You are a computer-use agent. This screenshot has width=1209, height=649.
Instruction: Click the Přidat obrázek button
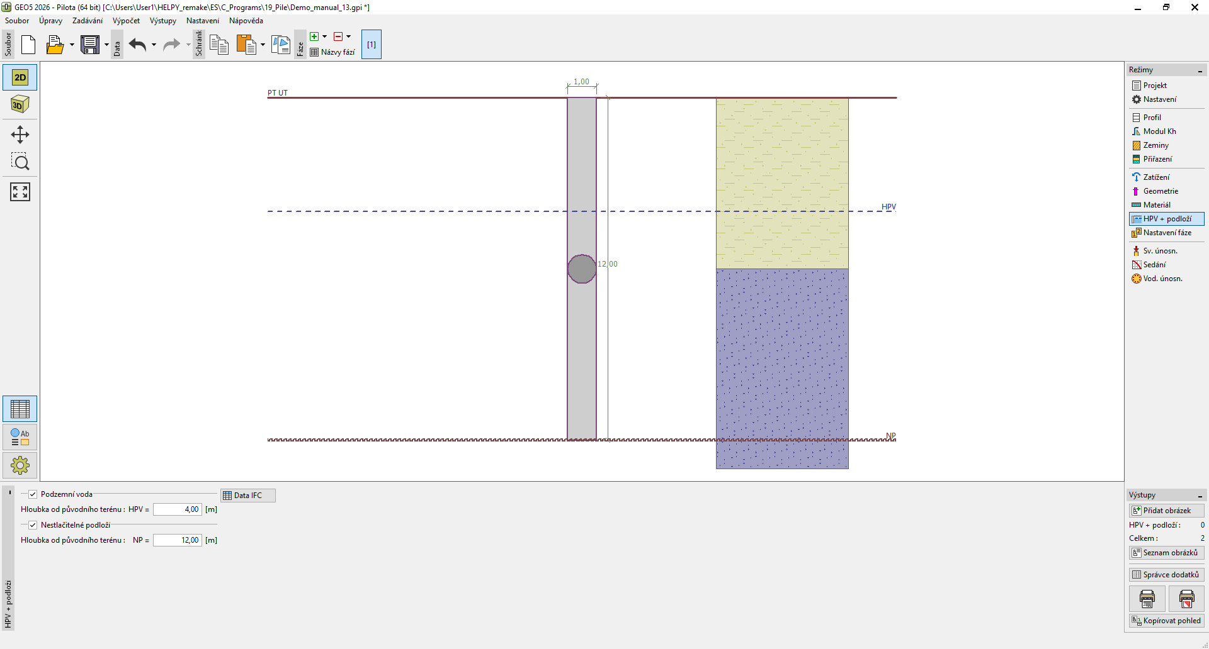tap(1166, 511)
